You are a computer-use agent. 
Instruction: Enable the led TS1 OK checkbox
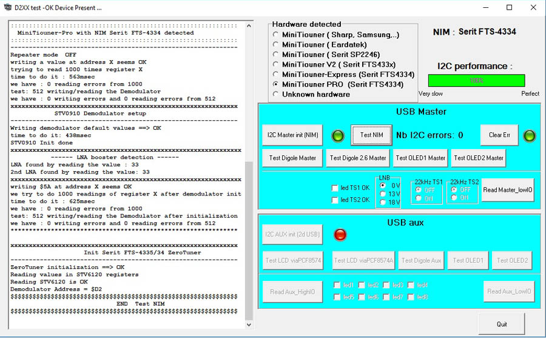point(335,188)
